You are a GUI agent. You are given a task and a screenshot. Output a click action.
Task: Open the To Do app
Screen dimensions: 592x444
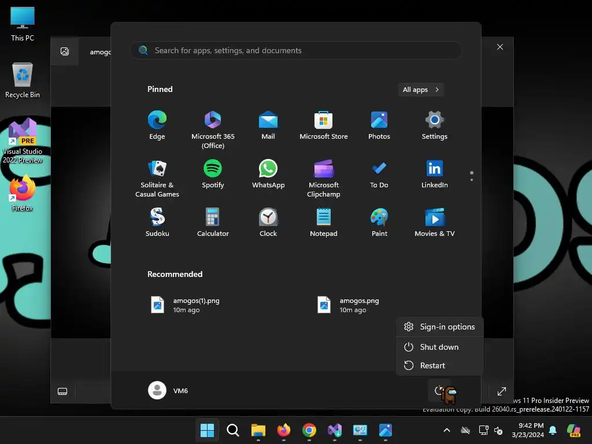[x=379, y=174]
